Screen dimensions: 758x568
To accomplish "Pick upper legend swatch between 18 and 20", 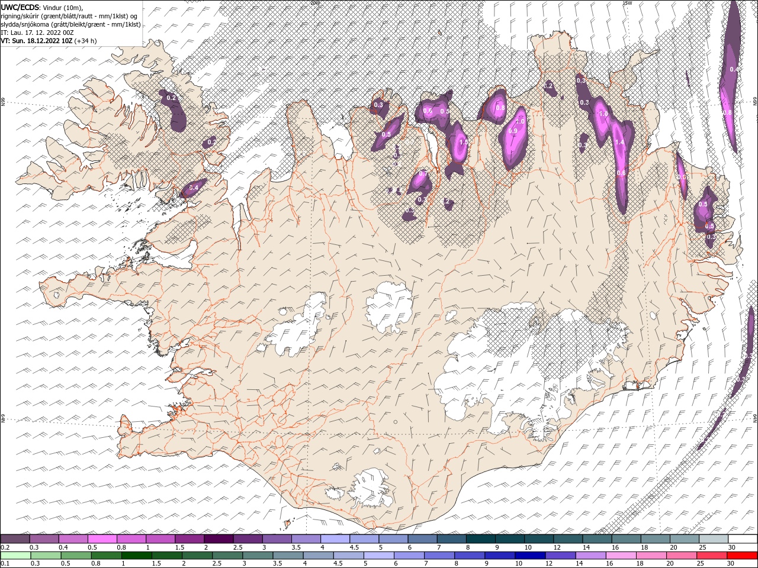I will (x=656, y=539).
